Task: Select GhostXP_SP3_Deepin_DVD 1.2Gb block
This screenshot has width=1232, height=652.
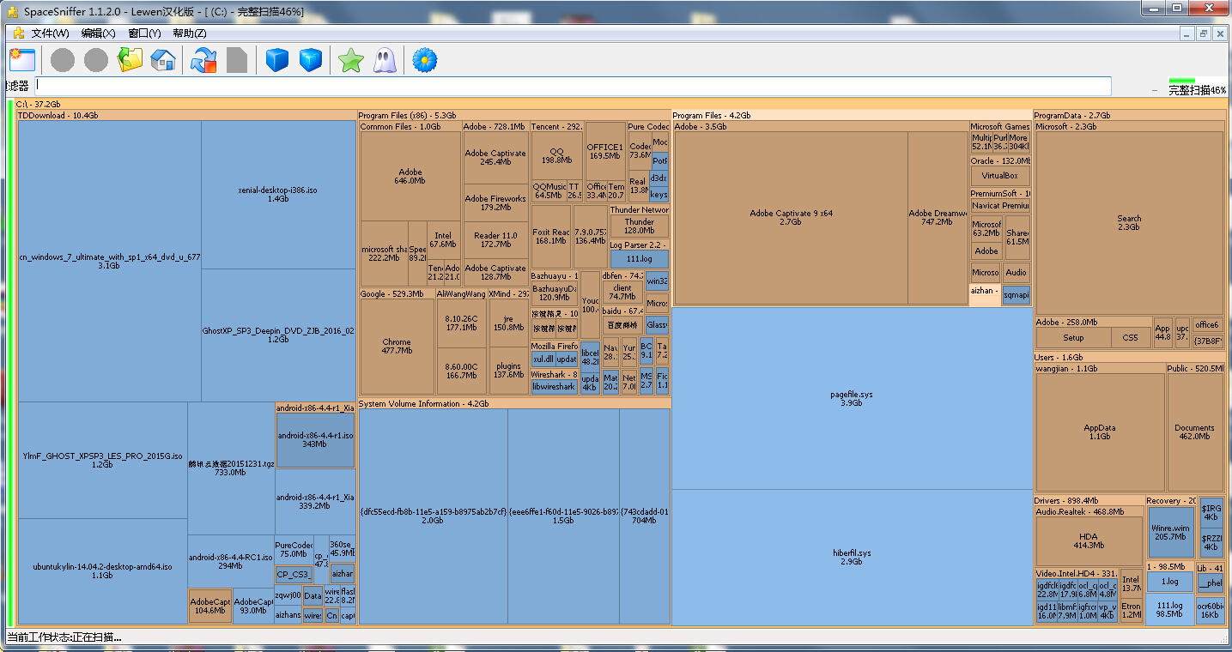Action: (278, 335)
